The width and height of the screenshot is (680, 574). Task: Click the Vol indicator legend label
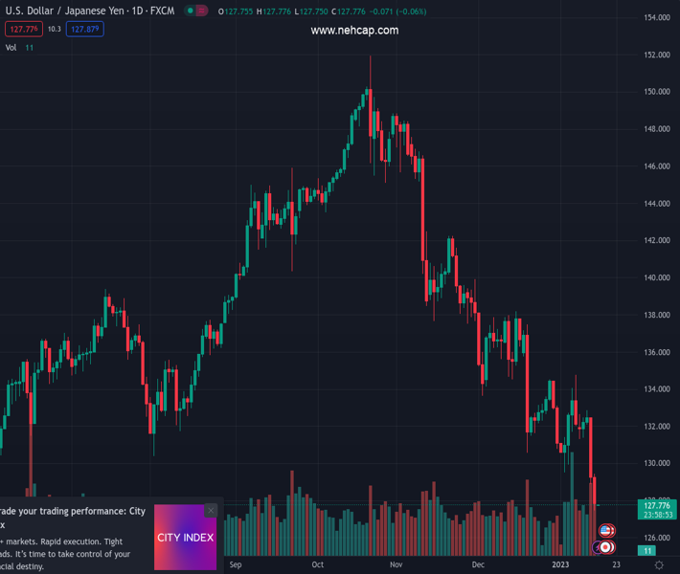click(11, 47)
